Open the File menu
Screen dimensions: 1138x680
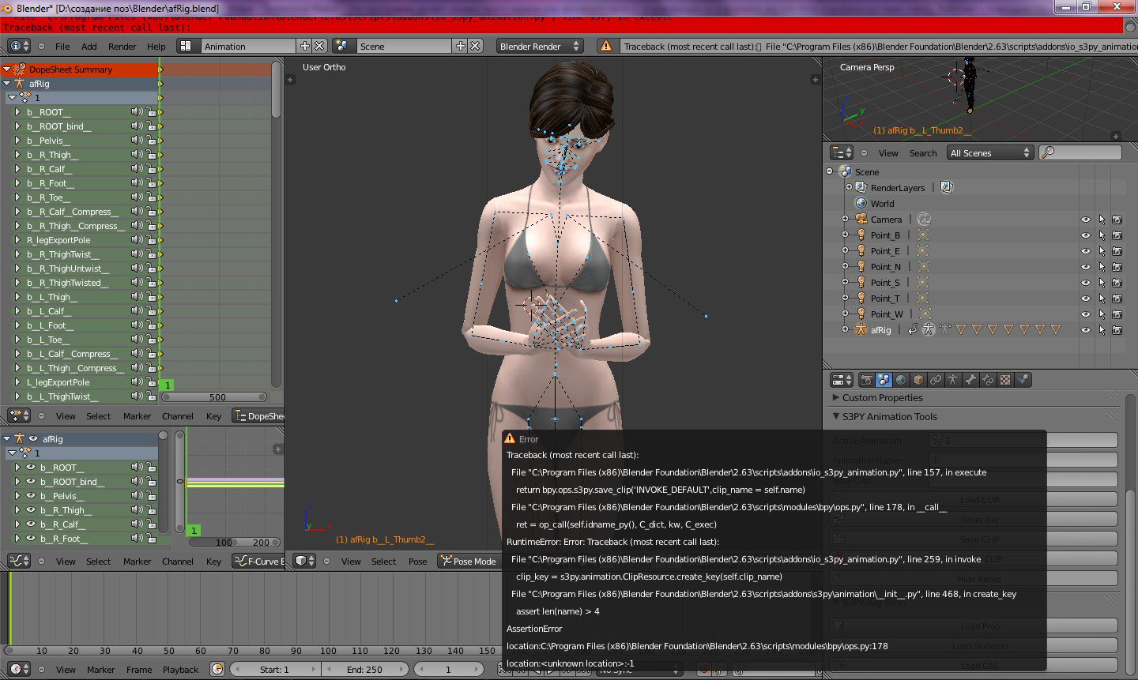tap(62, 46)
